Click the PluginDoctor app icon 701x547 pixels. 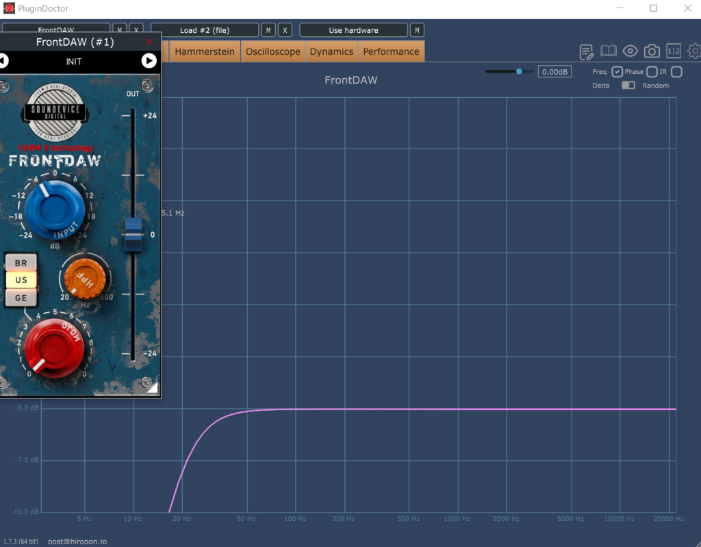pos(9,8)
